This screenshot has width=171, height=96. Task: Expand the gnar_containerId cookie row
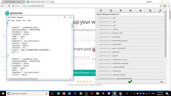[x=130, y=48]
